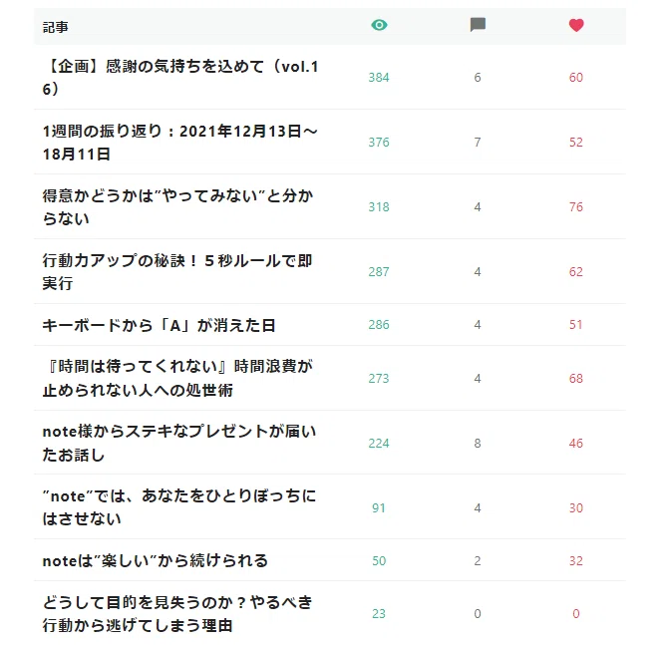Click the 68 likes count
663x645 pixels.
pos(576,378)
